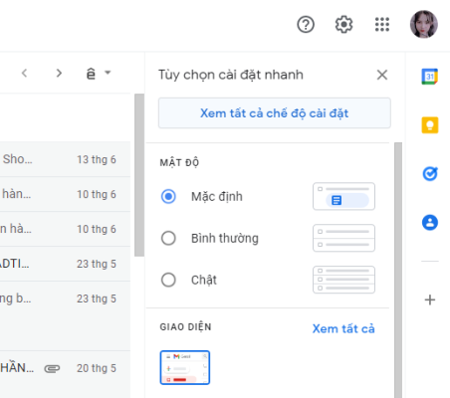Viewport: 450px width, 398px height.
Task: Open the Help question mark icon
Action: point(306,25)
